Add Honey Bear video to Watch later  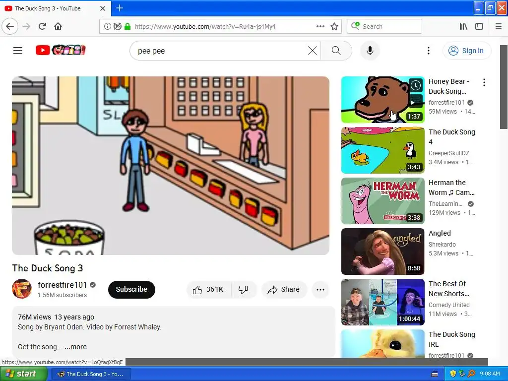pyautogui.click(x=416, y=85)
